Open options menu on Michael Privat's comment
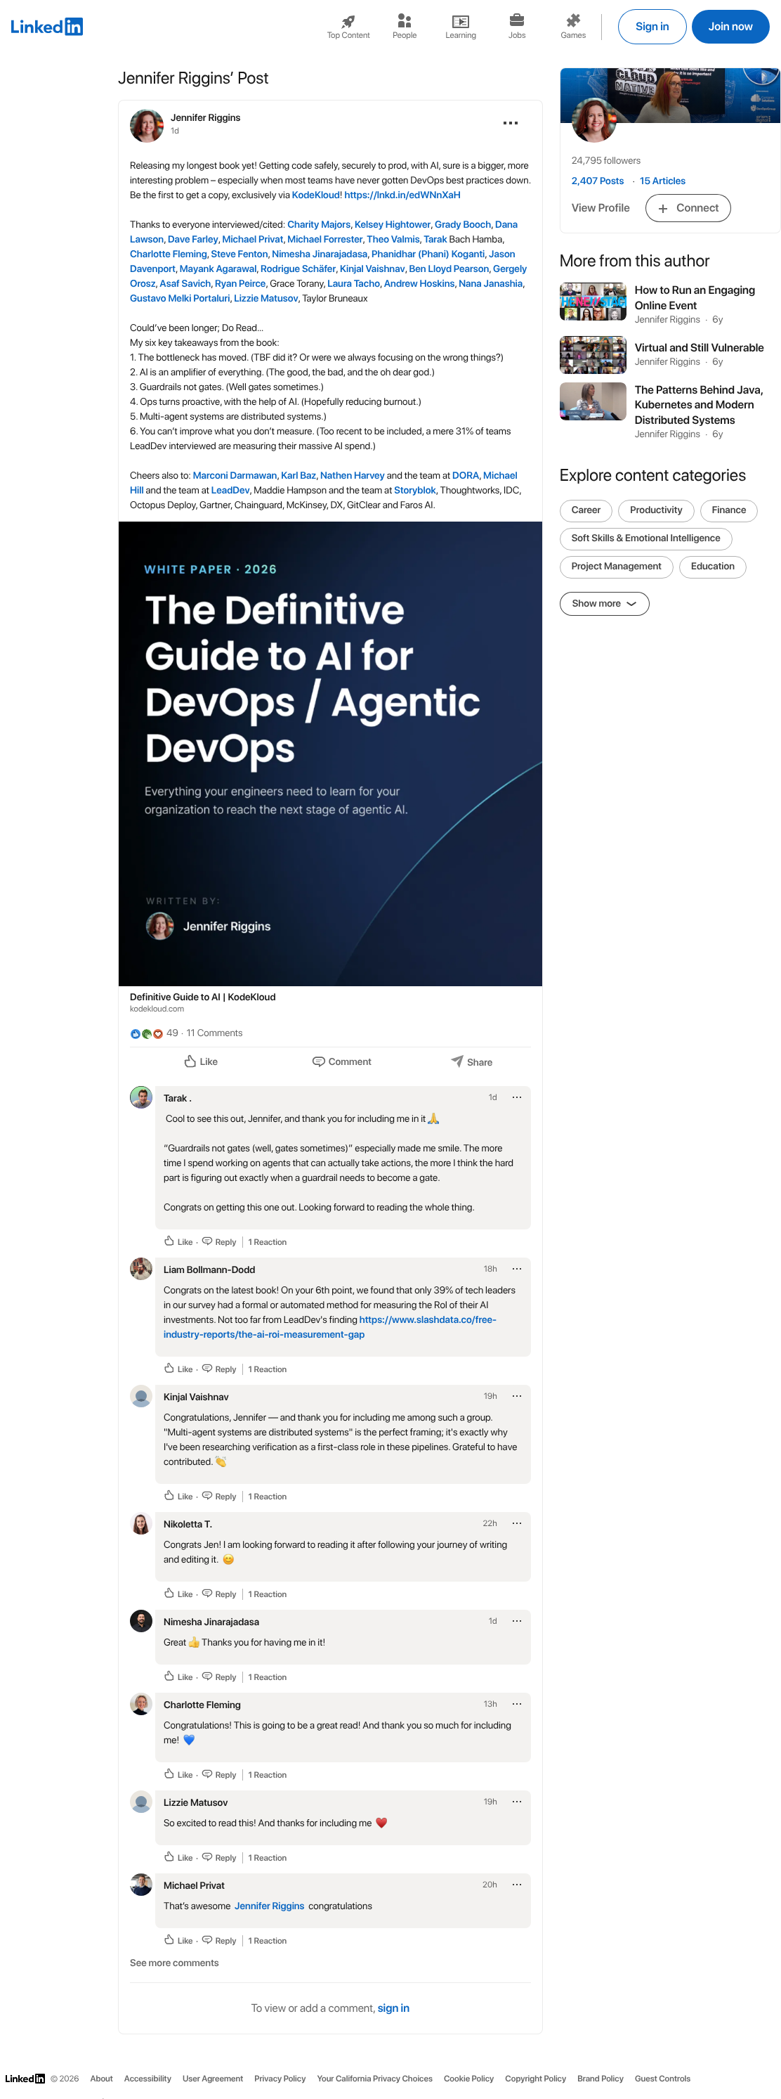This screenshot has height=2099, width=781. pyautogui.click(x=516, y=1885)
